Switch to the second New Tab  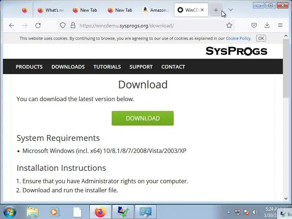120,10
